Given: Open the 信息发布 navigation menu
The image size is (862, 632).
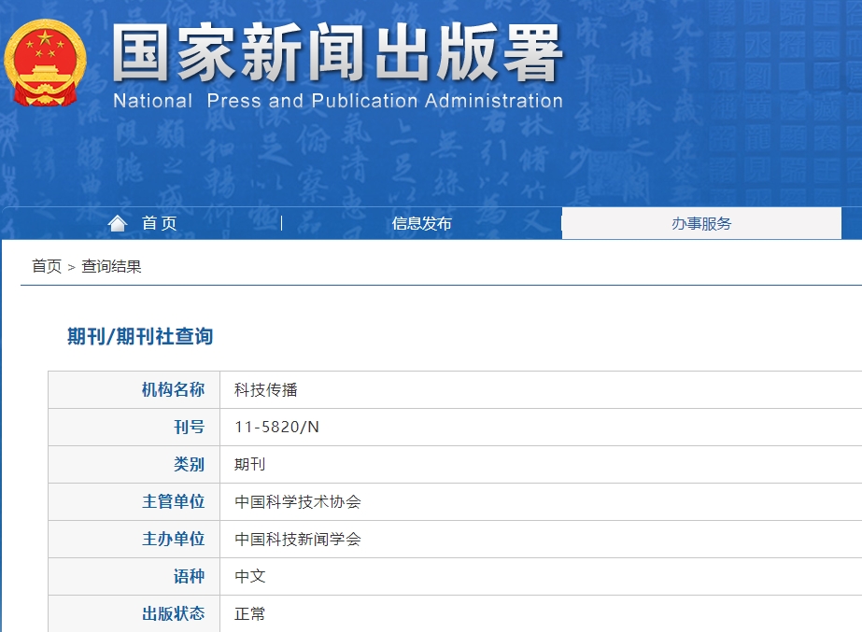Looking at the screenshot, I should pos(421,223).
